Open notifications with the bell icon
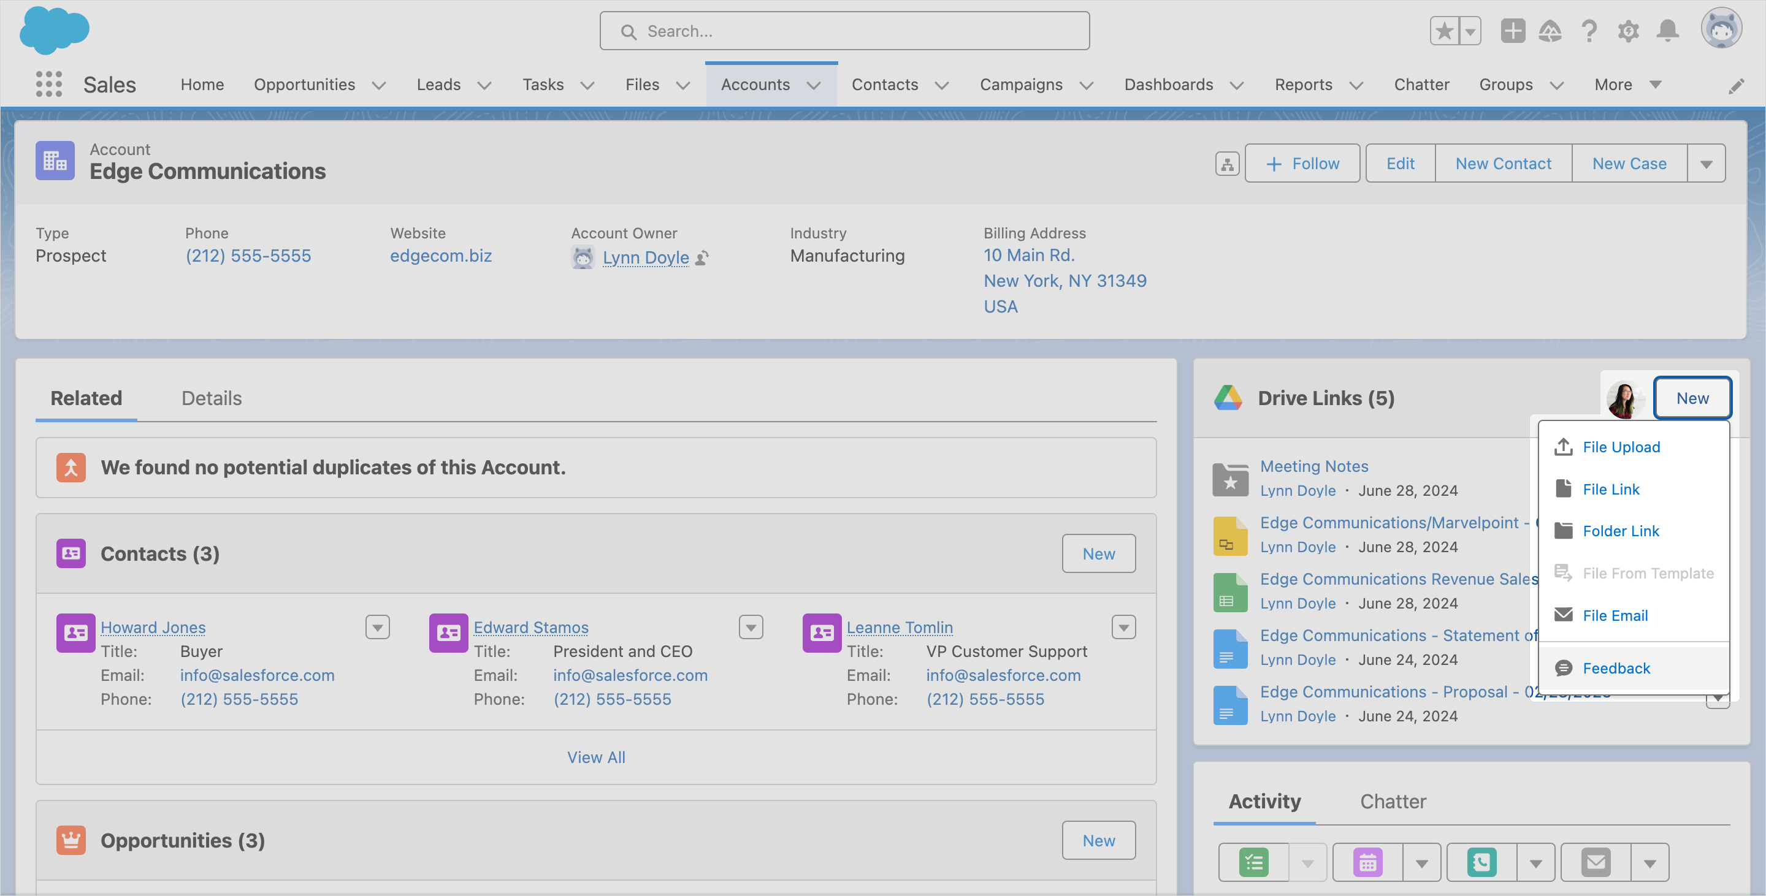Screen dimensions: 1766x896 pyautogui.click(x=1667, y=31)
